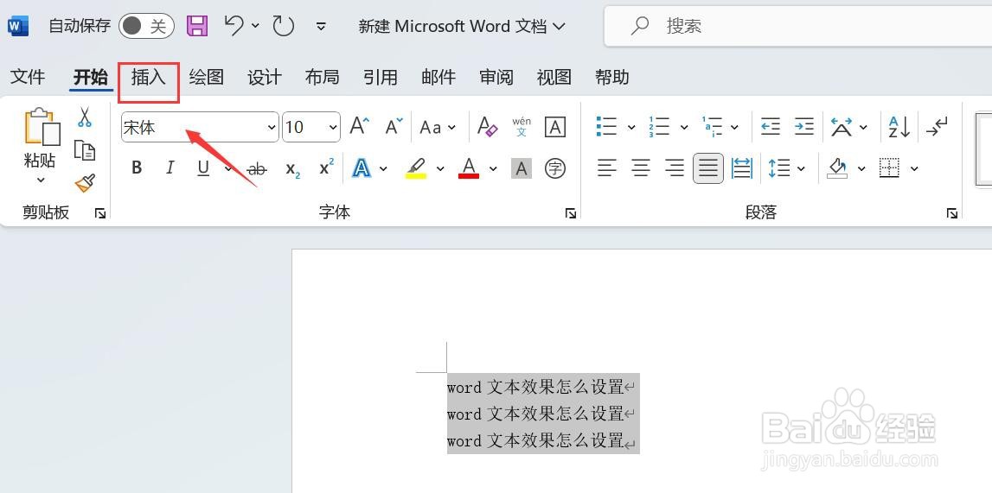The height and width of the screenshot is (493, 992).
Task: Open the font size dropdown
Action: tap(334, 128)
